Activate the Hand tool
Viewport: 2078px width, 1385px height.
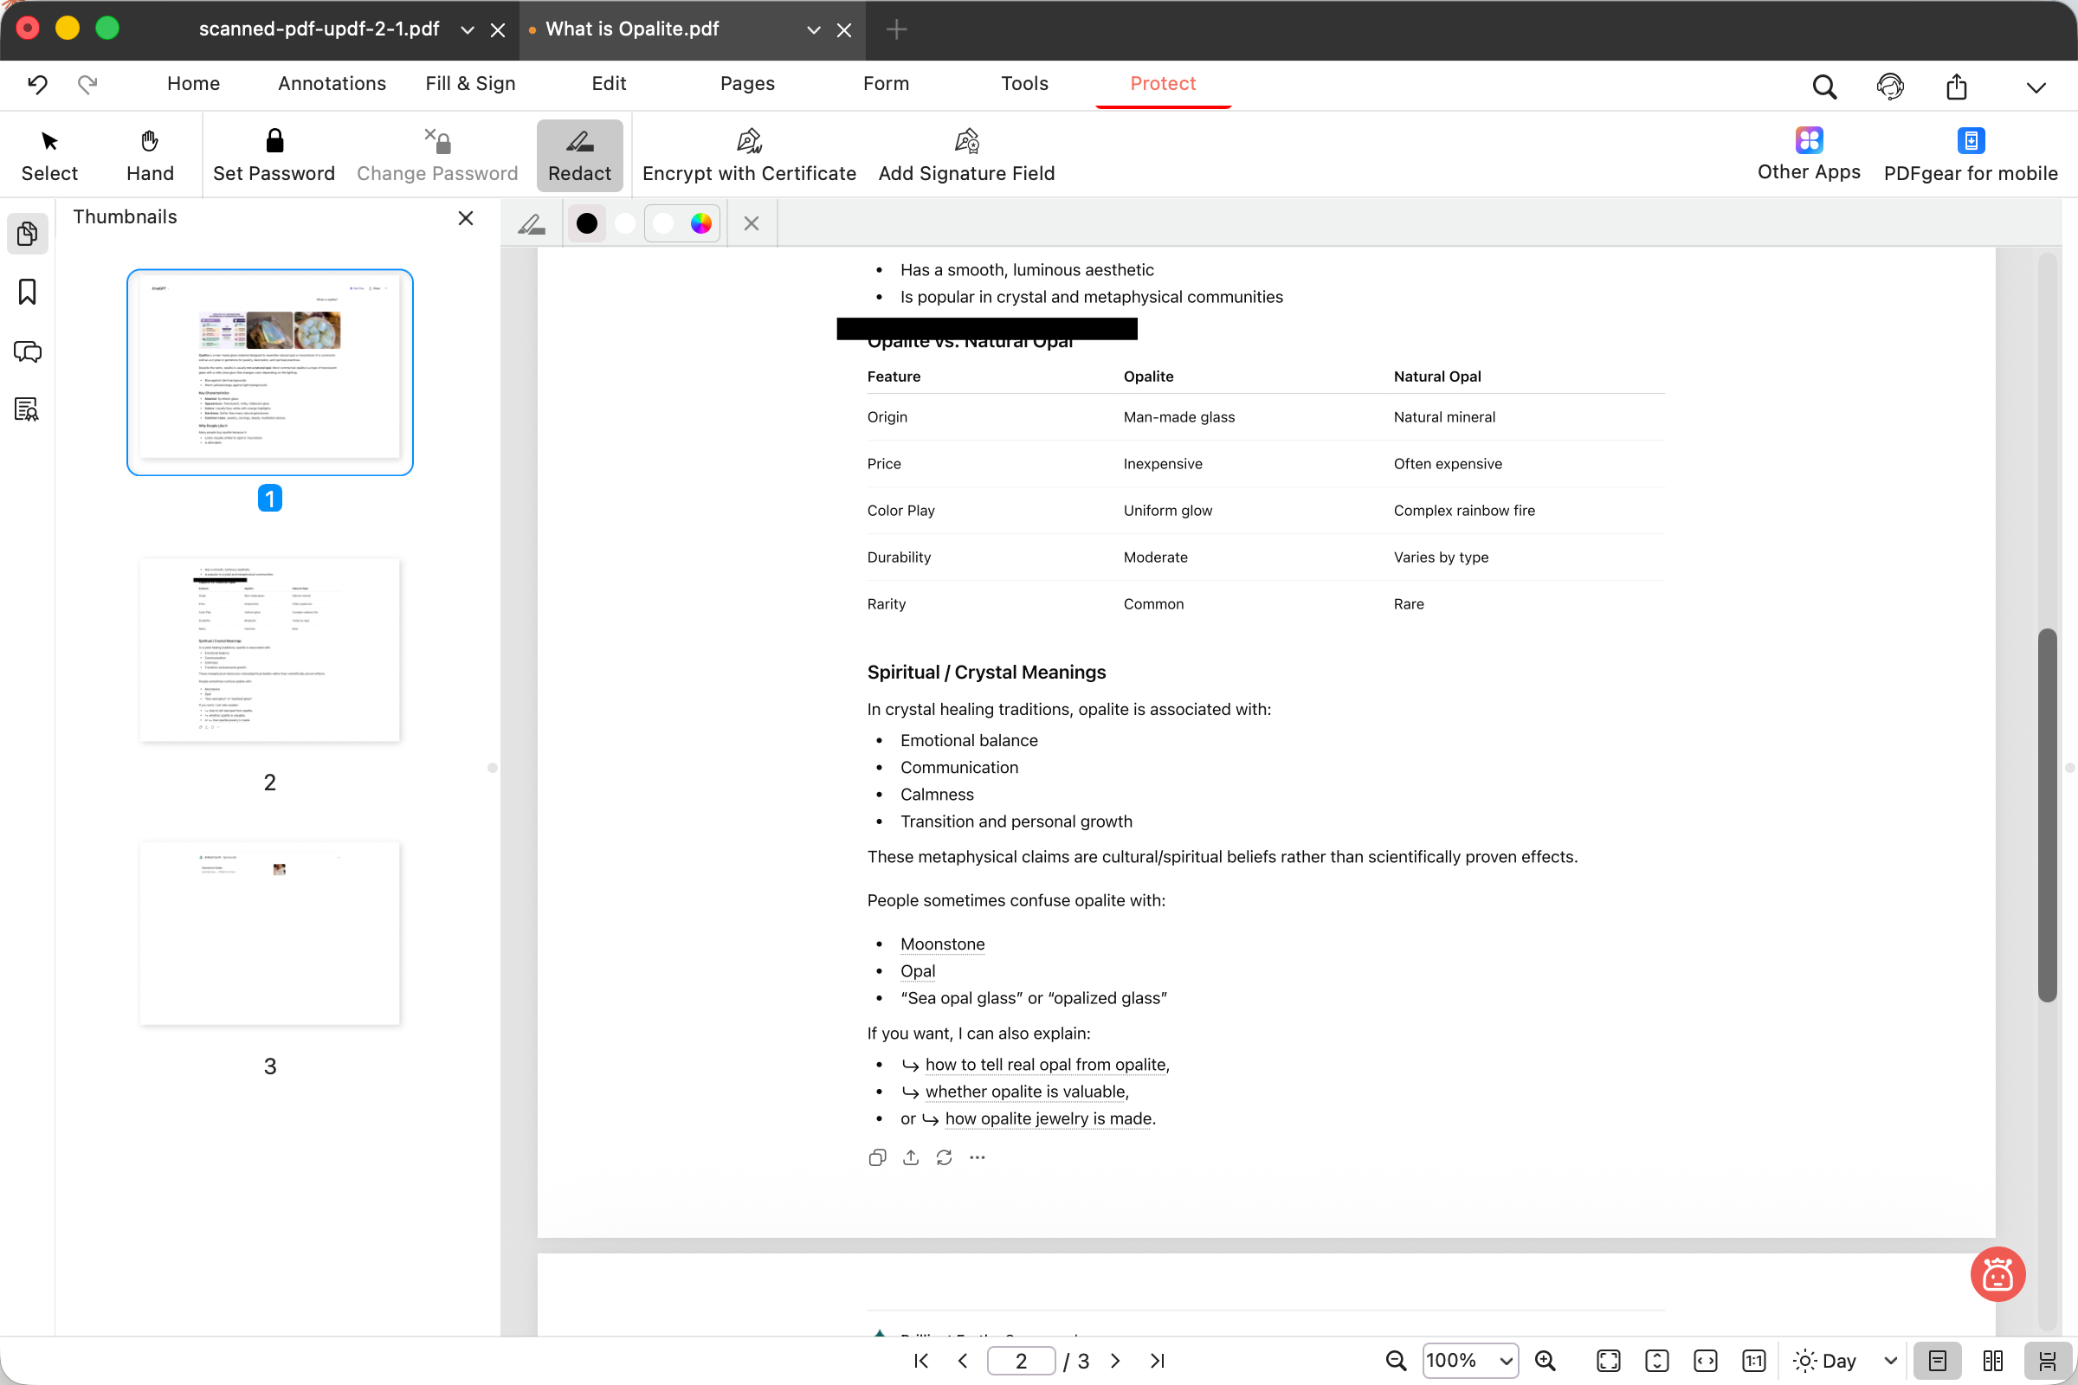pos(150,156)
